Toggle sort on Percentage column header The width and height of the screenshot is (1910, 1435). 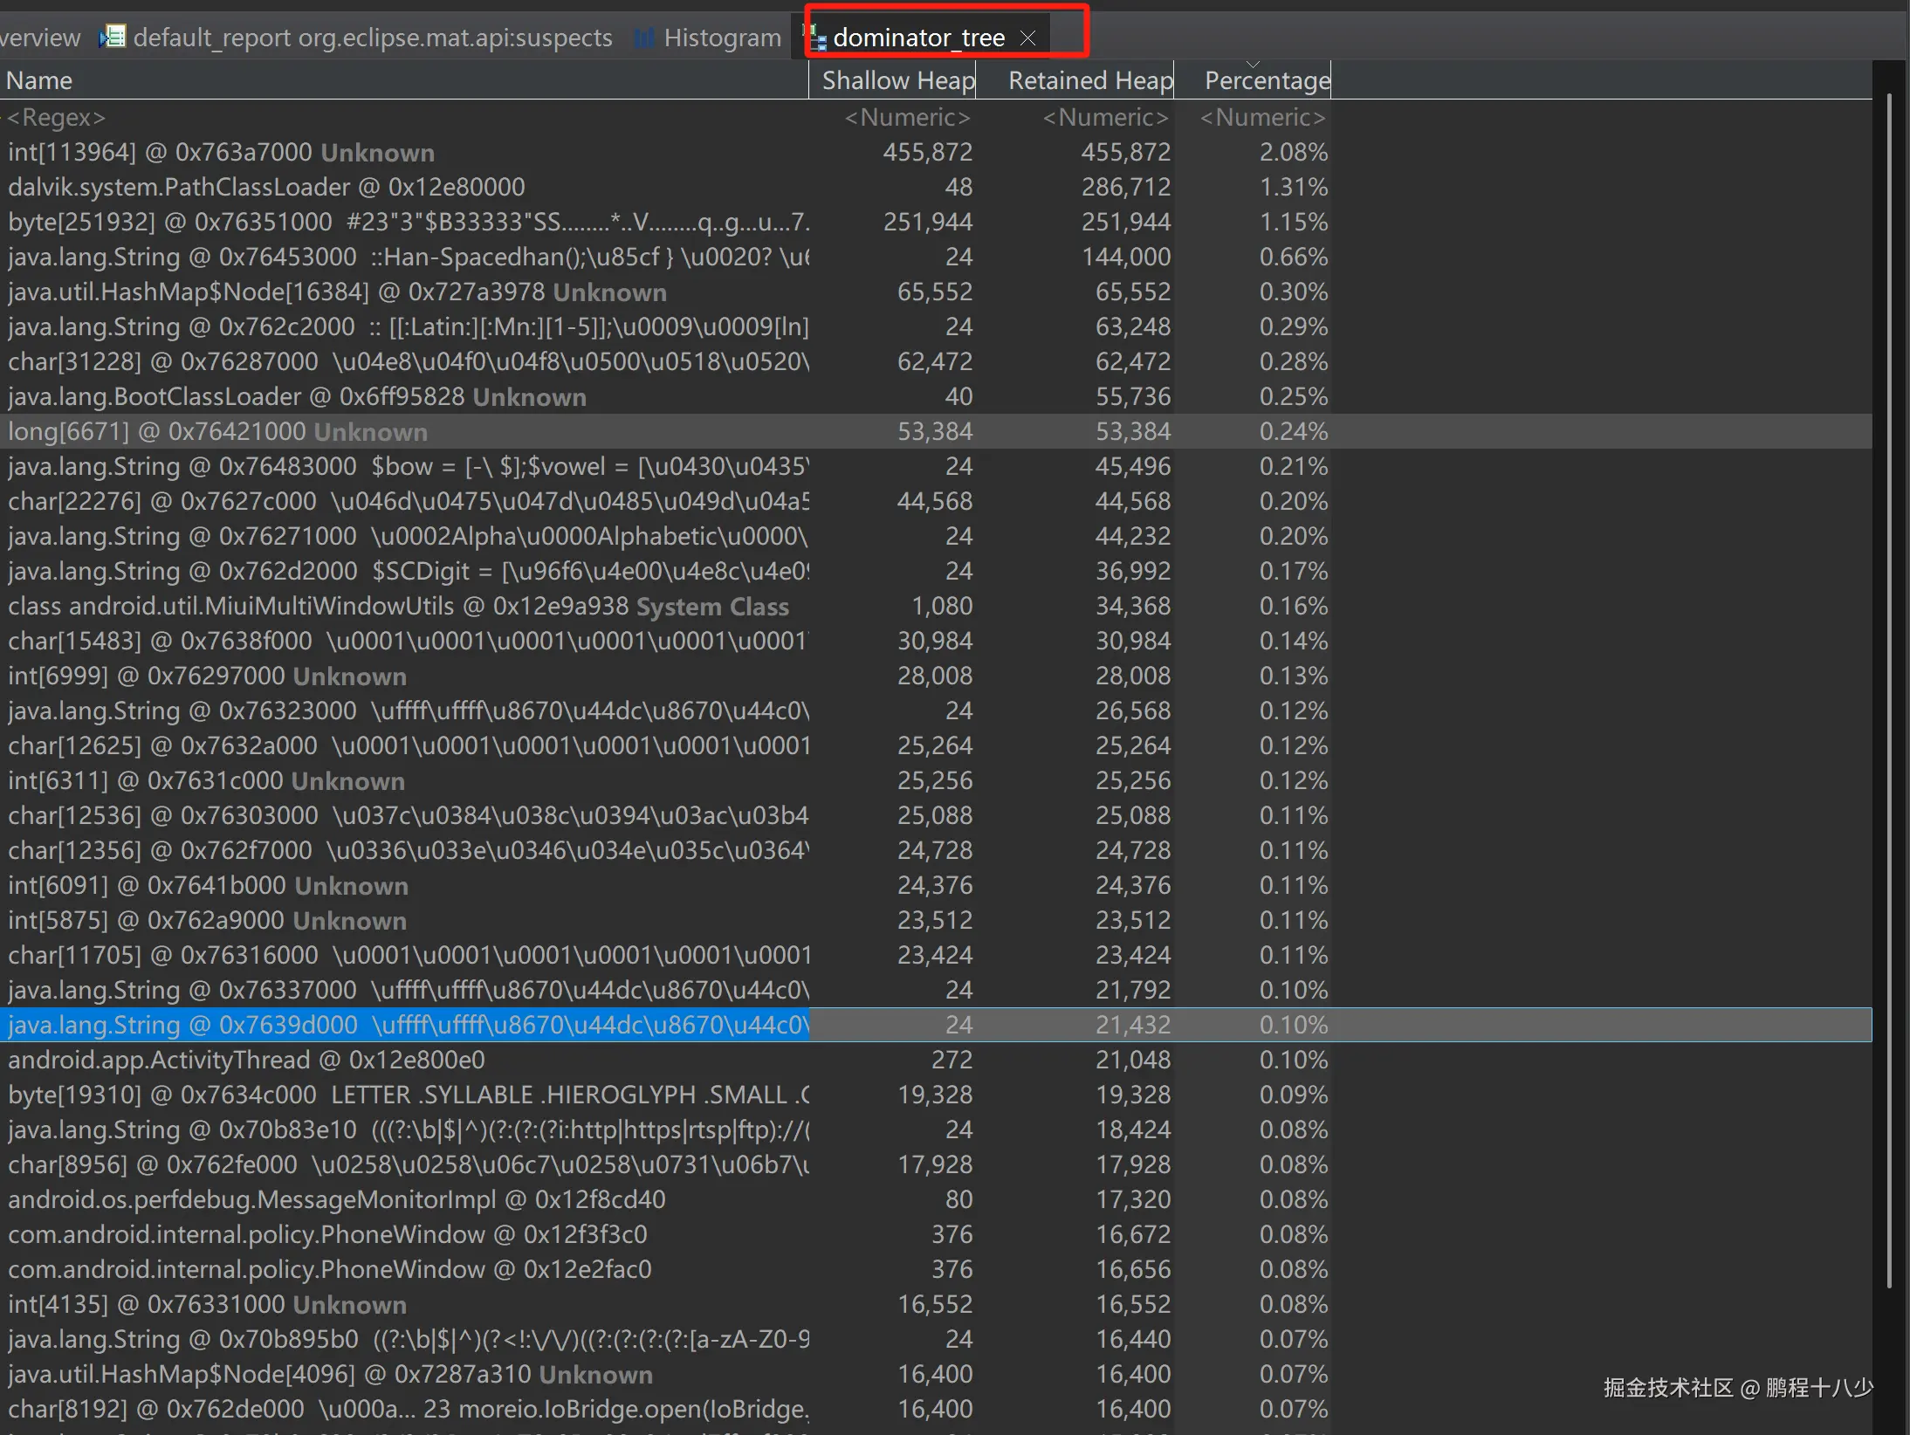(1266, 80)
